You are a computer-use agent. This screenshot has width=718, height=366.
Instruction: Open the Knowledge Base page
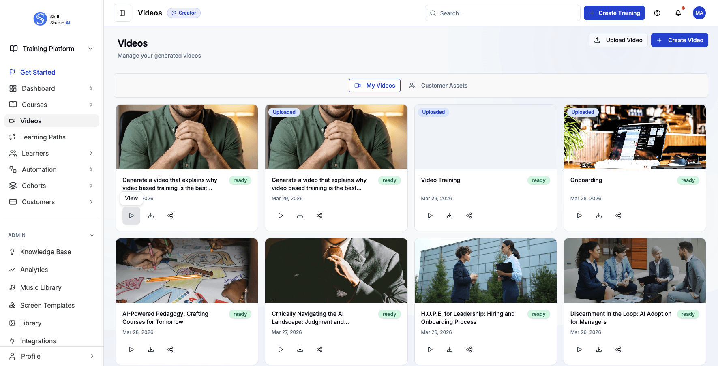tap(51, 252)
